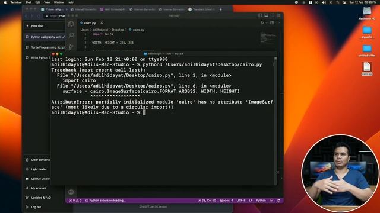The height and width of the screenshot is (213, 380).
Task: Expand the run button dropdown arrow
Action: pos(267,23)
